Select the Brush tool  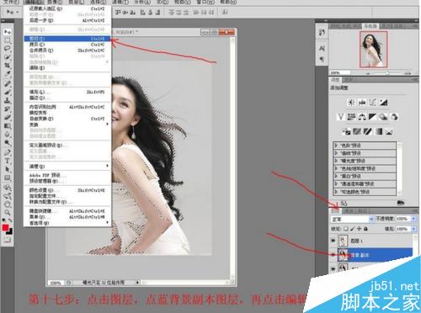coord(8,92)
